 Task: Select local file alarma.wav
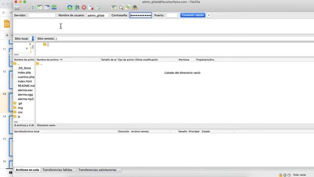coord(25,90)
